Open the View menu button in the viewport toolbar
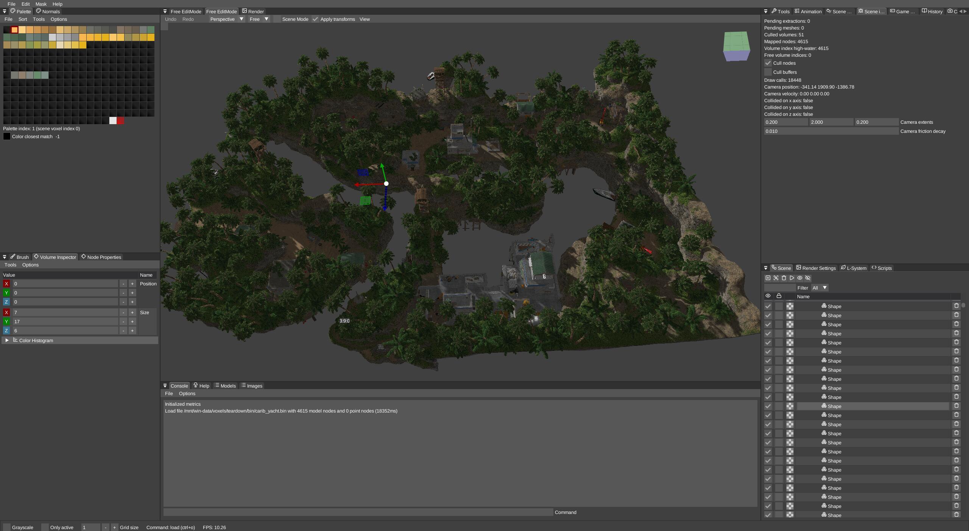Viewport: 969px width, 531px height. pyautogui.click(x=365, y=19)
